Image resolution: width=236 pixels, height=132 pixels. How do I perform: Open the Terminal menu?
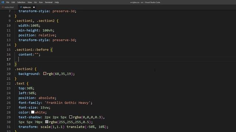coord(49,3)
